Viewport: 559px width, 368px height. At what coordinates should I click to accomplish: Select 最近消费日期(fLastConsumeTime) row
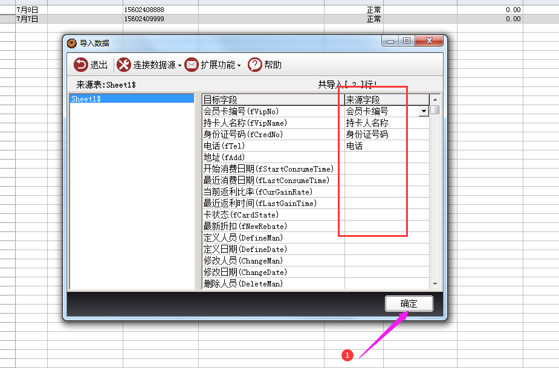tap(273, 180)
